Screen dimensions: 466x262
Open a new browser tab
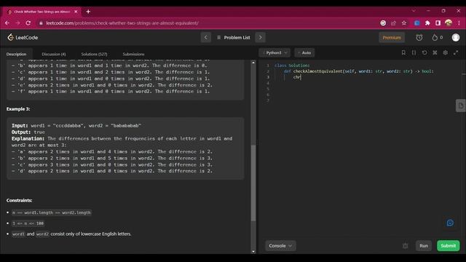coord(88,12)
